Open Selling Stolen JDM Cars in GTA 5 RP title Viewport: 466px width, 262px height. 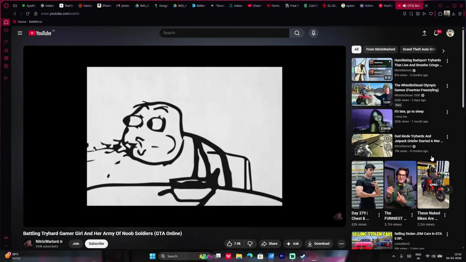coord(418,236)
